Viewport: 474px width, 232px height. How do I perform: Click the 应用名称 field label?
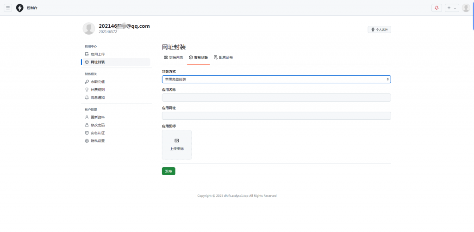tap(168, 90)
